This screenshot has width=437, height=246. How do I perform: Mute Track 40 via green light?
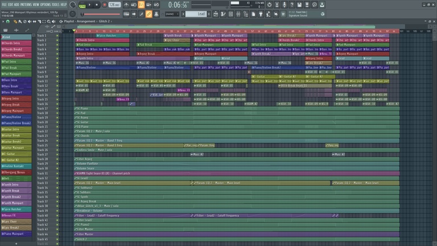[57, 215]
